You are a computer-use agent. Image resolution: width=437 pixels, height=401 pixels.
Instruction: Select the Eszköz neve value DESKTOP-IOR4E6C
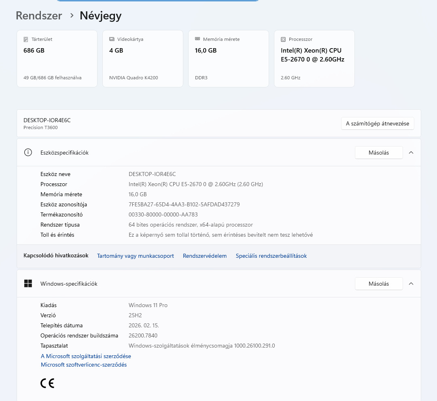(x=152, y=174)
